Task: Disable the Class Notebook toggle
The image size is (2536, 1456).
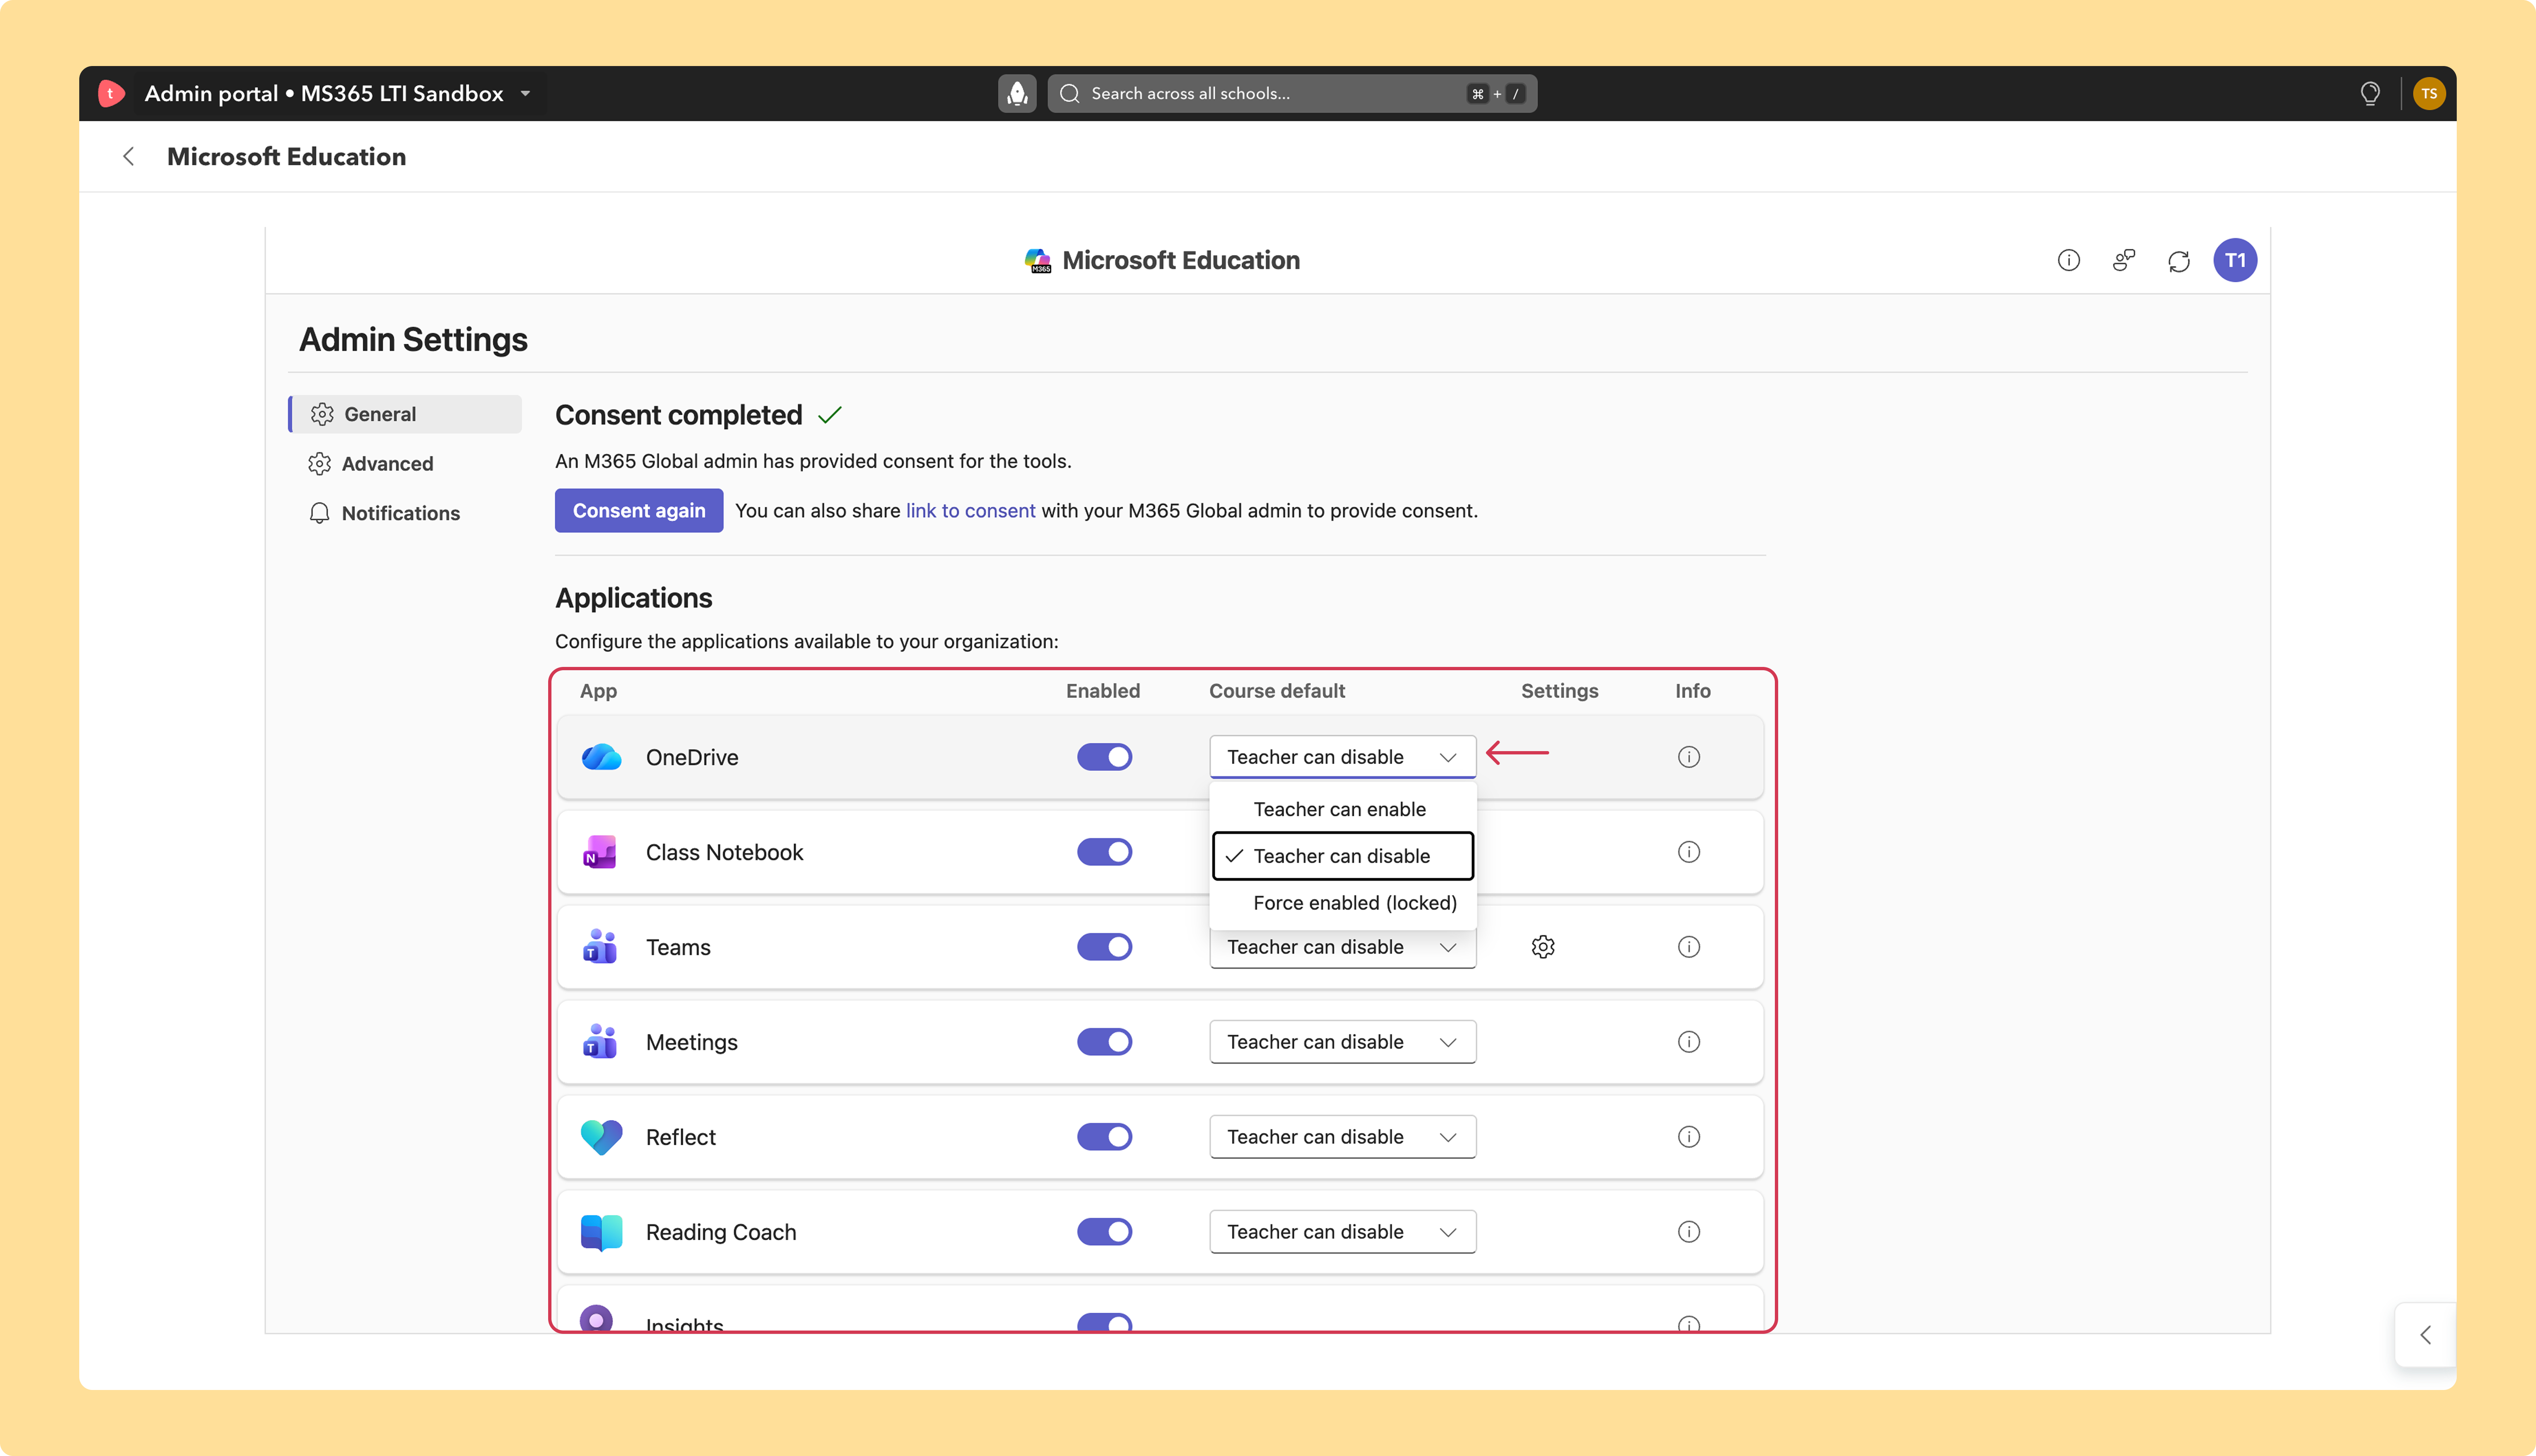Action: [x=1104, y=852]
